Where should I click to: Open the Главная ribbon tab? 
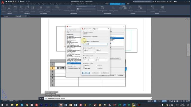coord(8,4)
